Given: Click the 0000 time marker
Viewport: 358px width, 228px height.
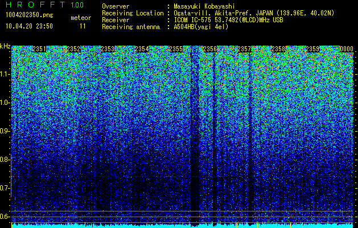Looking at the screenshot, I should 347,49.
